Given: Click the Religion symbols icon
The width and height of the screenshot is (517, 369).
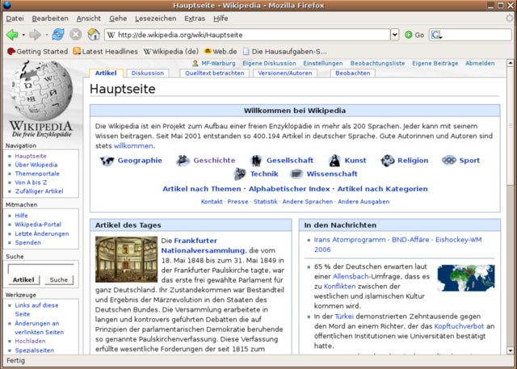Looking at the screenshot, I should [x=388, y=161].
